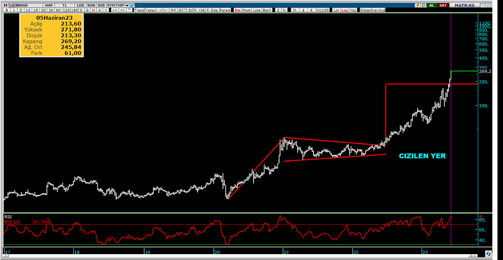Select the Trend line tool
Image resolution: width=503 pixels, height=260 pixels.
coord(139,10)
